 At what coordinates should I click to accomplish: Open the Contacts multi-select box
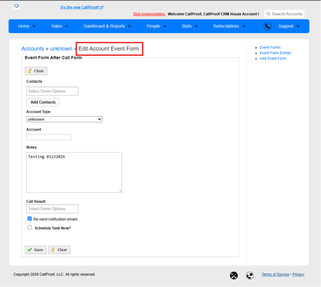tap(52, 91)
